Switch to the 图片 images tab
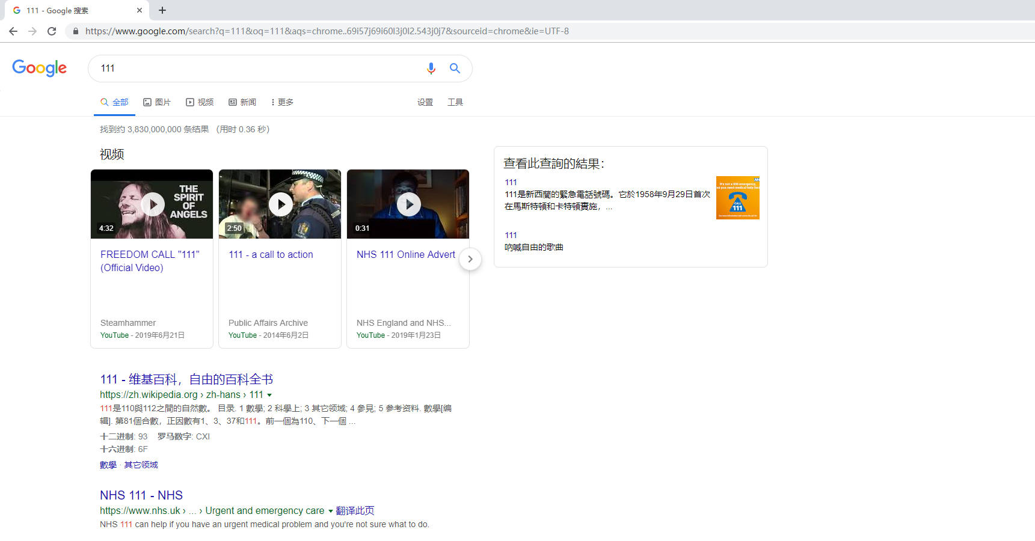The height and width of the screenshot is (541, 1035). (x=157, y=102)
